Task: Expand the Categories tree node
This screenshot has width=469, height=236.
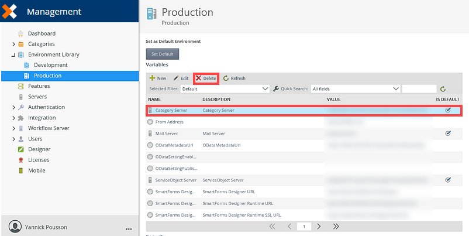Action: [13, 44]
